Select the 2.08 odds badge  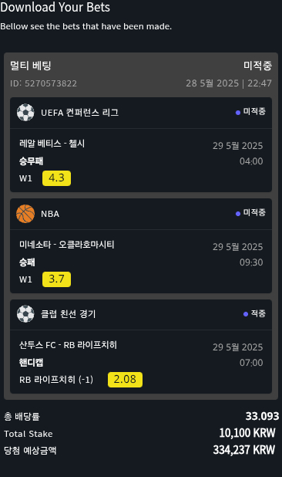click(125, 379)
